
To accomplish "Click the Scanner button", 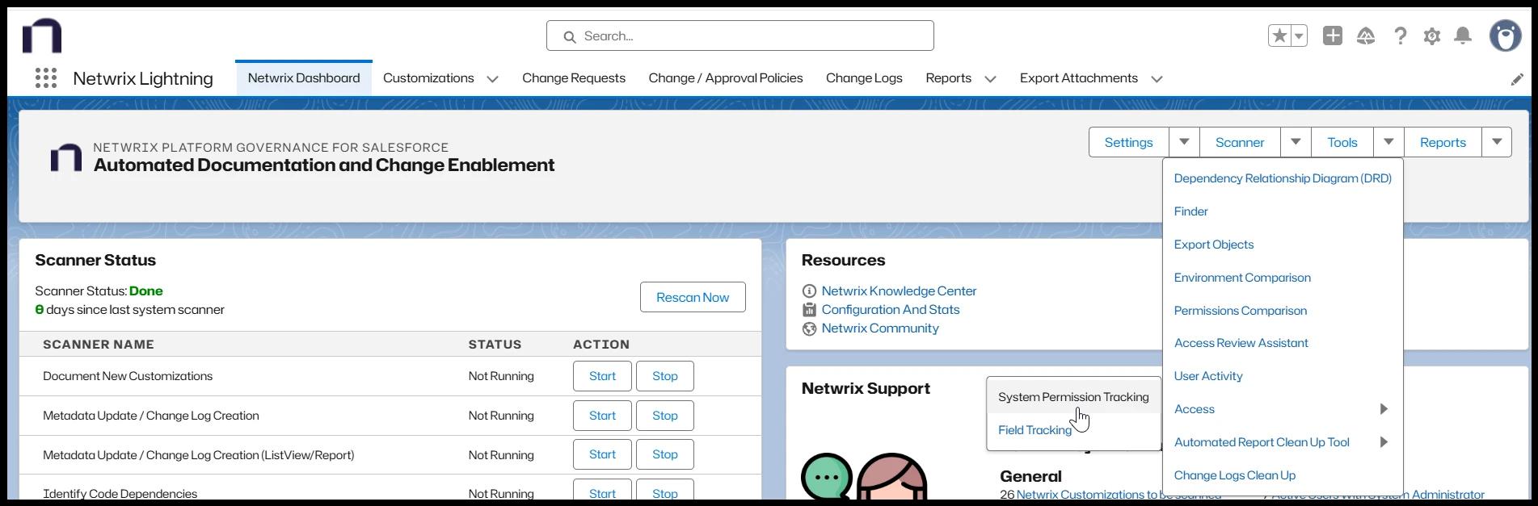I will [x=1240, y=142].
